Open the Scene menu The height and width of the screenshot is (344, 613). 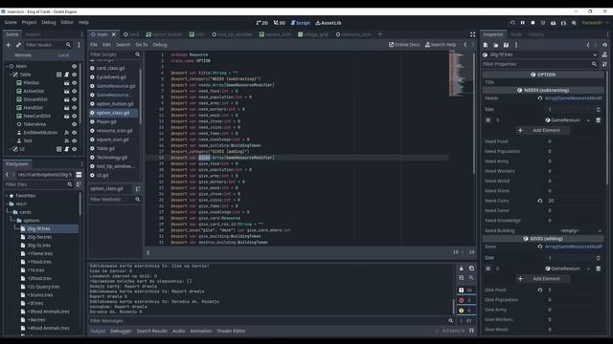point(11,23)
